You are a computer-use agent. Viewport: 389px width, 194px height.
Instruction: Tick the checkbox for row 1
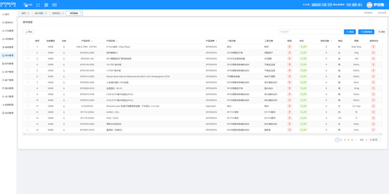click(x=28, y=47)
